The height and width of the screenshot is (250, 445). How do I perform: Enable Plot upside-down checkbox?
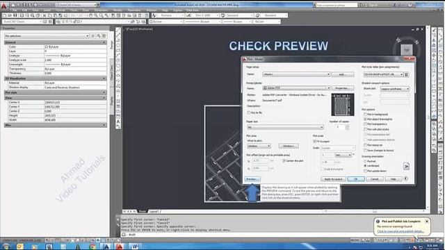coord(366,171)
